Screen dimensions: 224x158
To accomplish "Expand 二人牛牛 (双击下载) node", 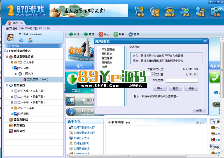I will [12, 102].
